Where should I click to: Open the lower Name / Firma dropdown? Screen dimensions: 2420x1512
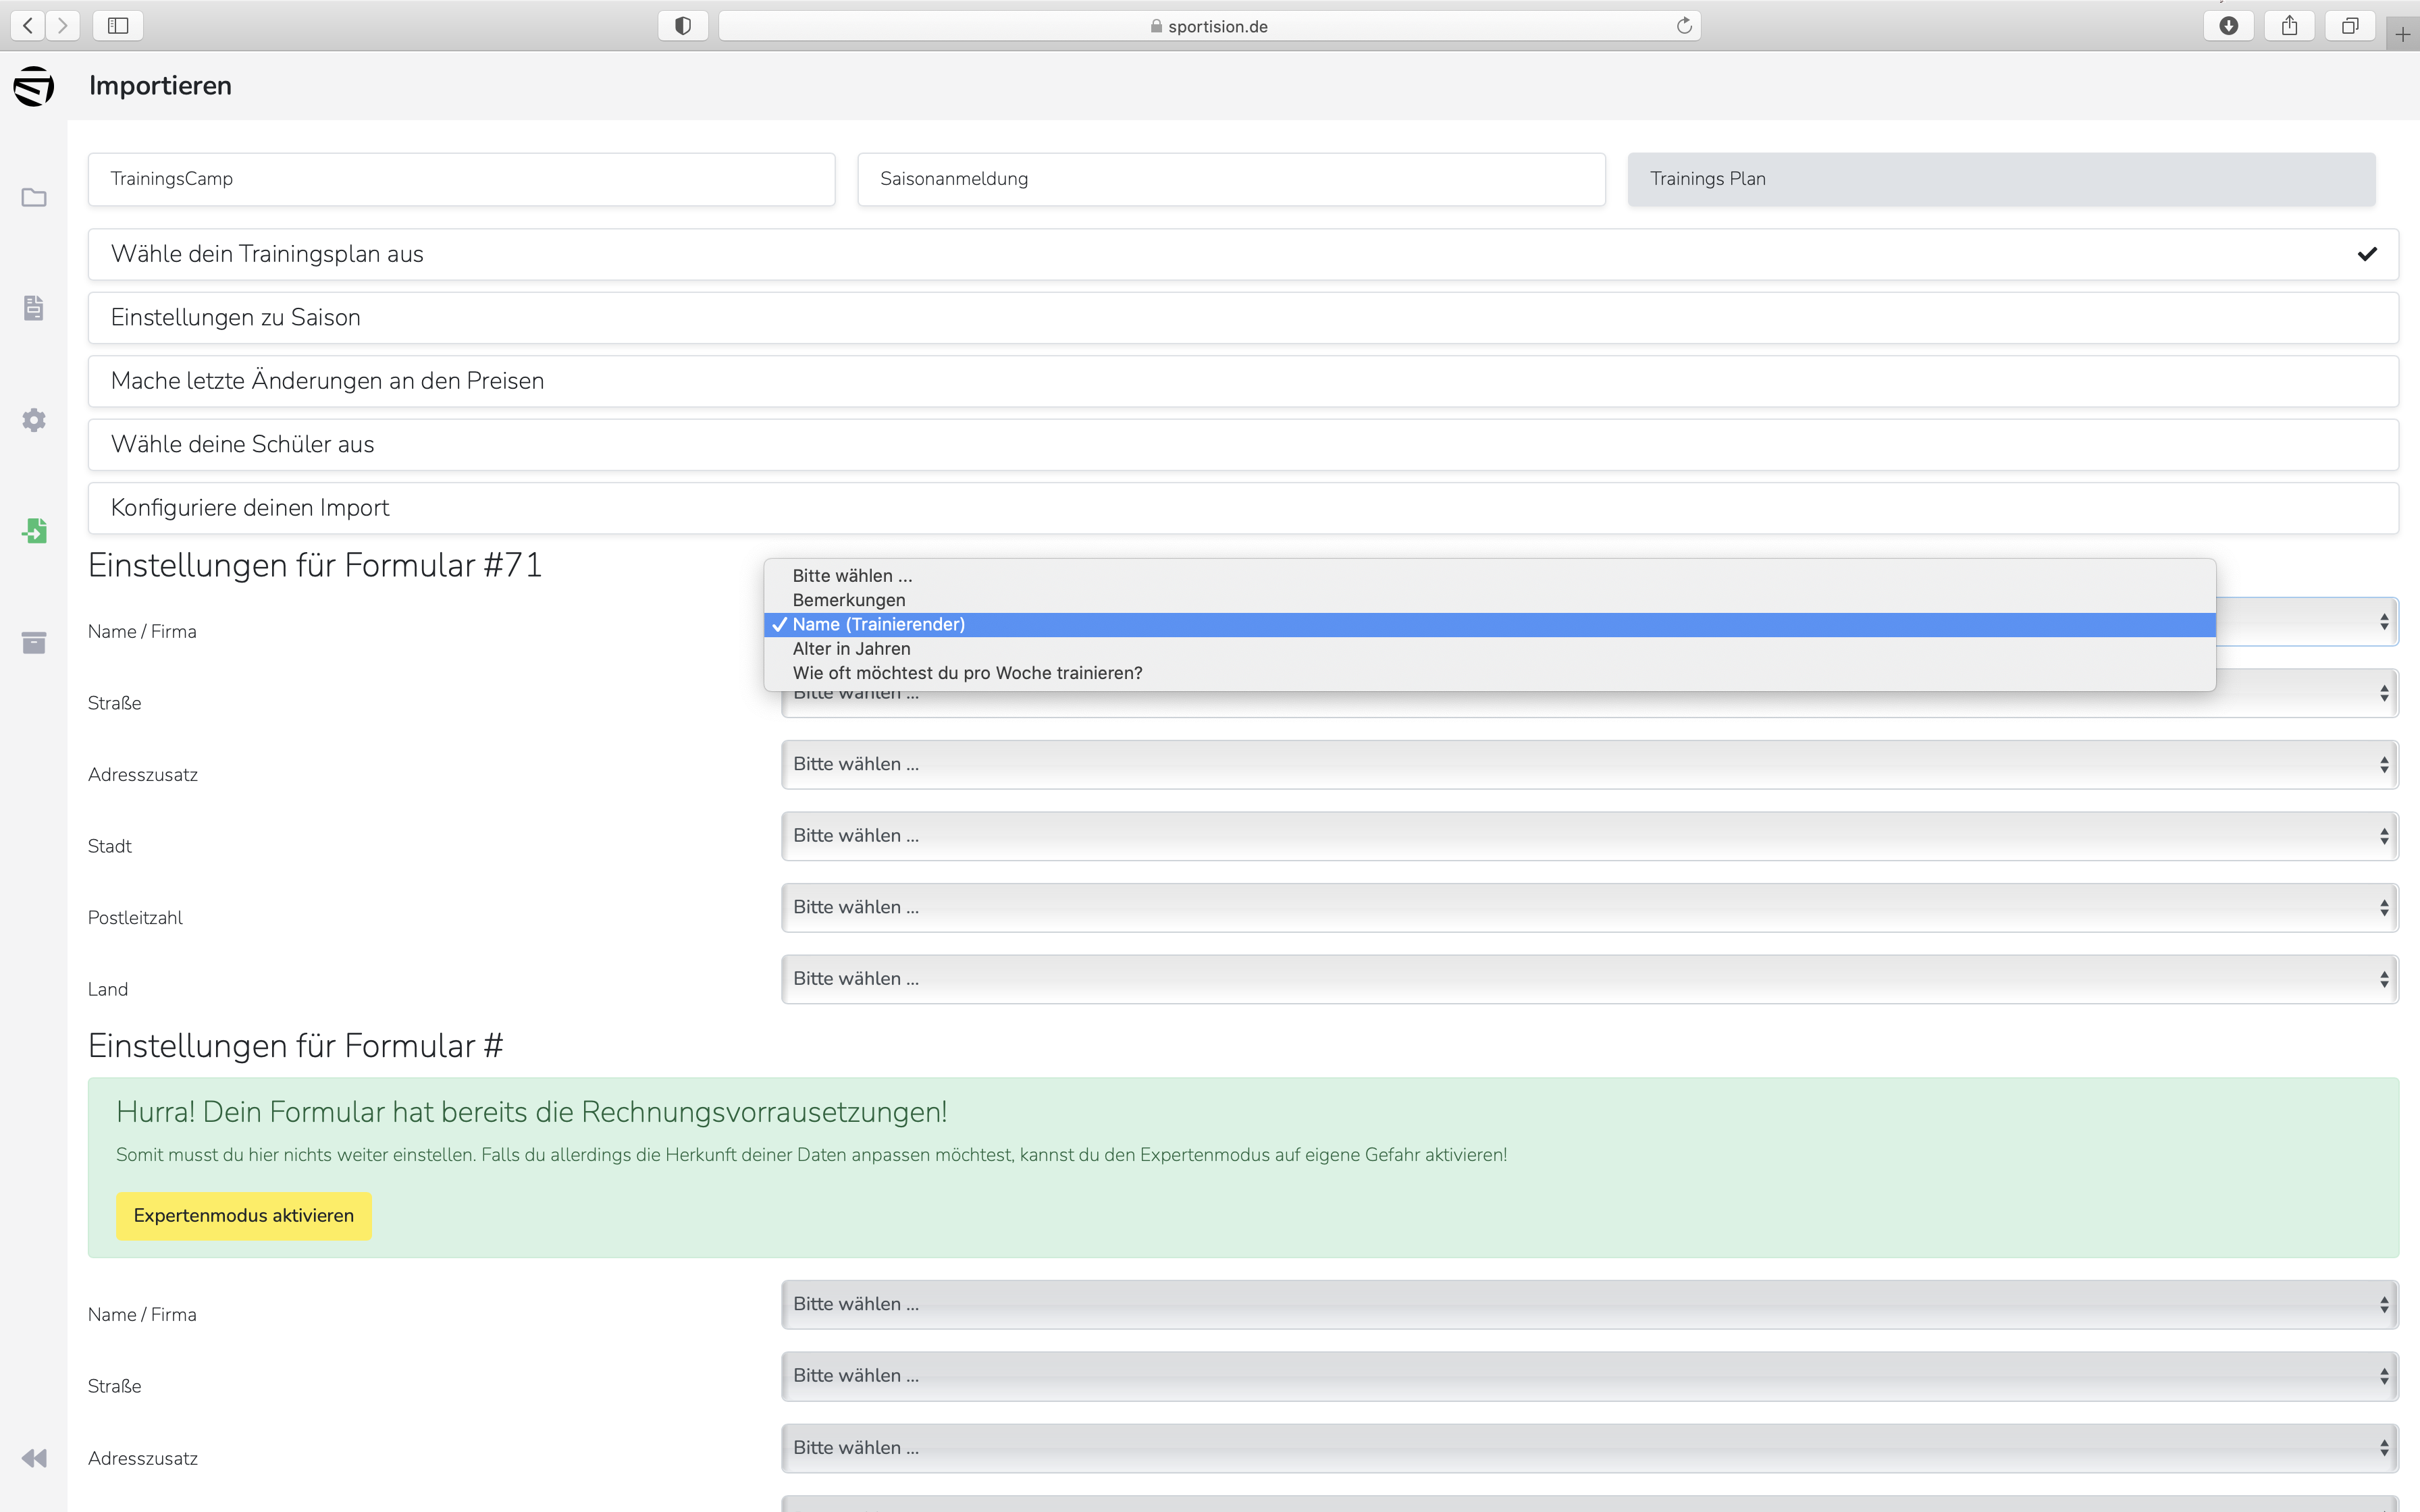point(1590,1305)
